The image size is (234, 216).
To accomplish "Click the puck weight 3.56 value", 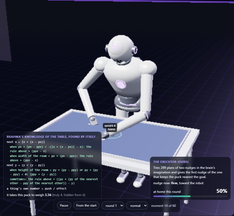I will click(48, 195).
